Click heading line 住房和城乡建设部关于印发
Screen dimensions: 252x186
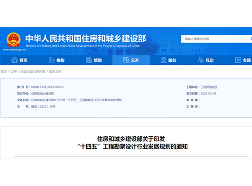click(131, 139)
